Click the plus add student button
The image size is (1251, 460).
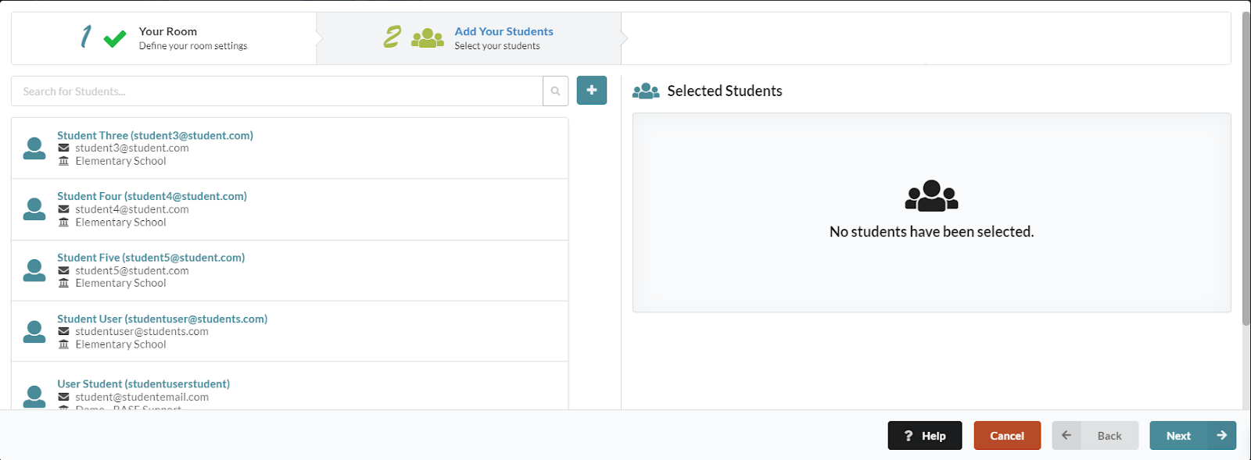click(592, 91)
